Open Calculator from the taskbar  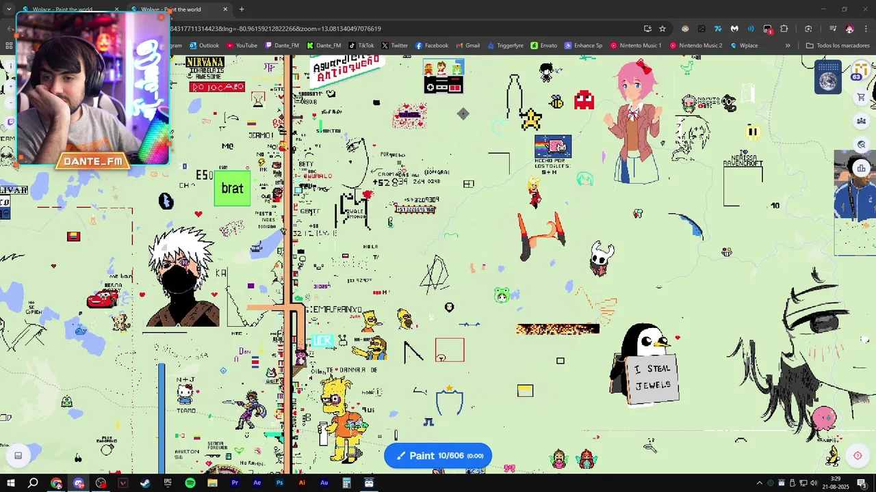[346, 483]
